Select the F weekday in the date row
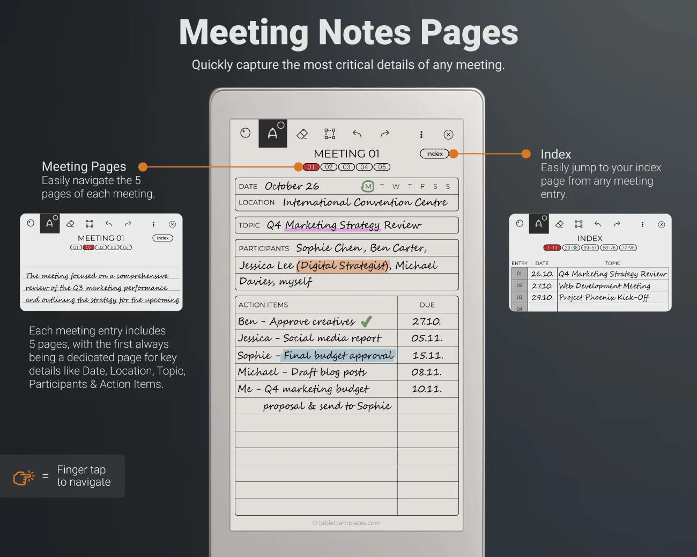Viewport: 697px width, 557px height. coord(422,187)
